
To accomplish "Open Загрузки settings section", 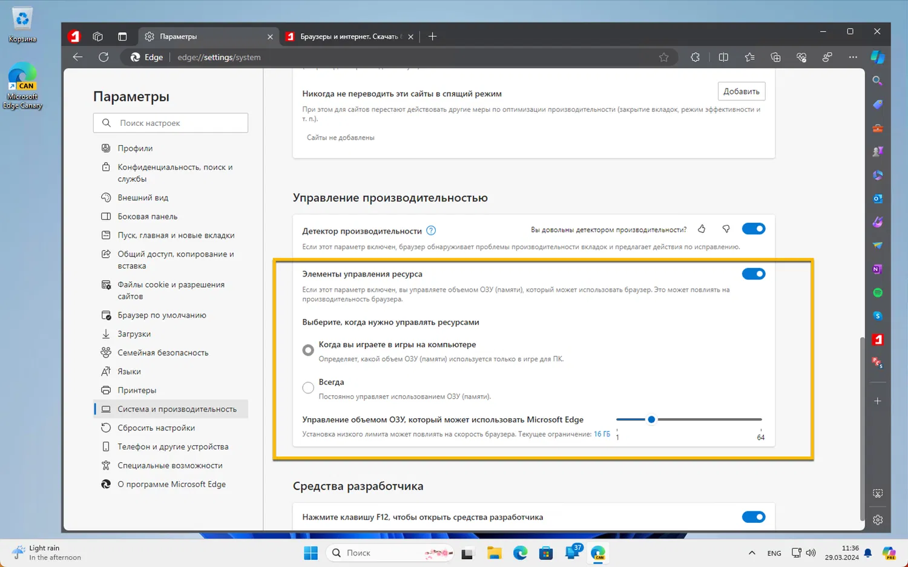I will click(x=171, y=334).
